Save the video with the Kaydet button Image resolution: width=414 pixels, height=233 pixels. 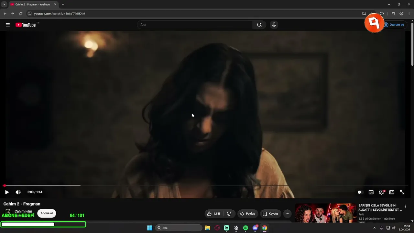(270, 214)
